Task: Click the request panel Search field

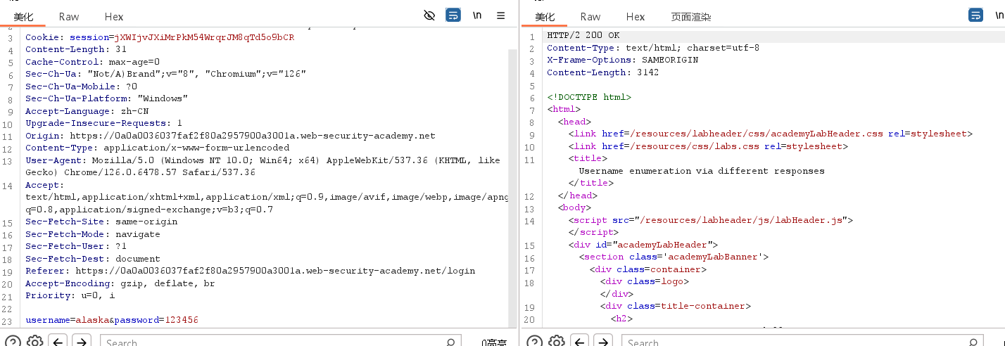Action: click(x=274, y=342)
